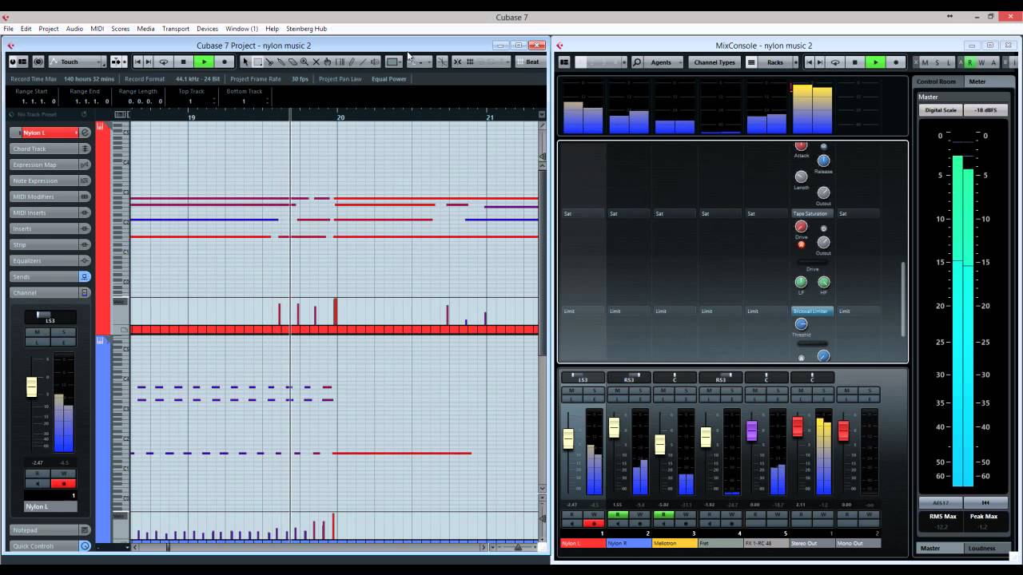Screen dimensions: 1023x575
Task: Open the File menu
Action: coord(8,29)
